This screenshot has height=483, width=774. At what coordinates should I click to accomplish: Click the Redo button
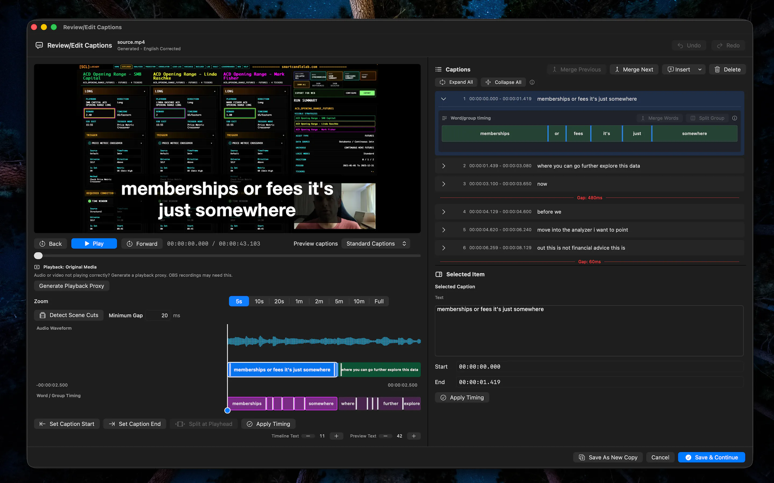point(728,45)
